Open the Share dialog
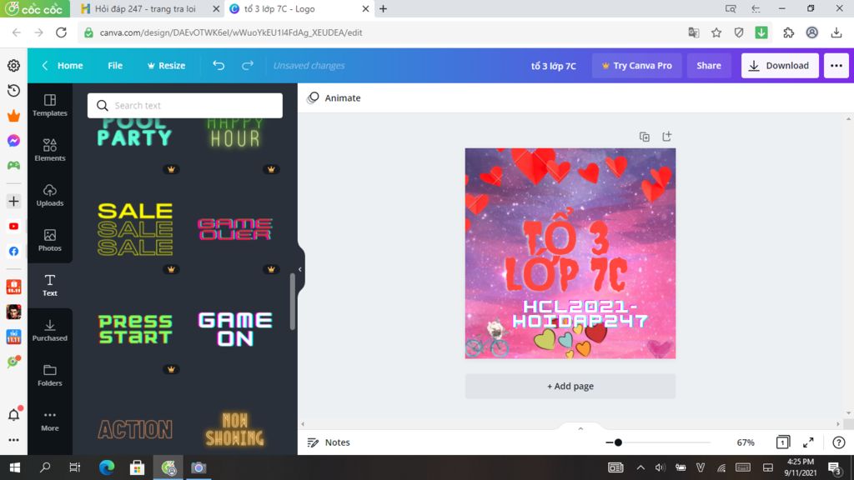The image size is (854, 480). [x=709, y=65]
